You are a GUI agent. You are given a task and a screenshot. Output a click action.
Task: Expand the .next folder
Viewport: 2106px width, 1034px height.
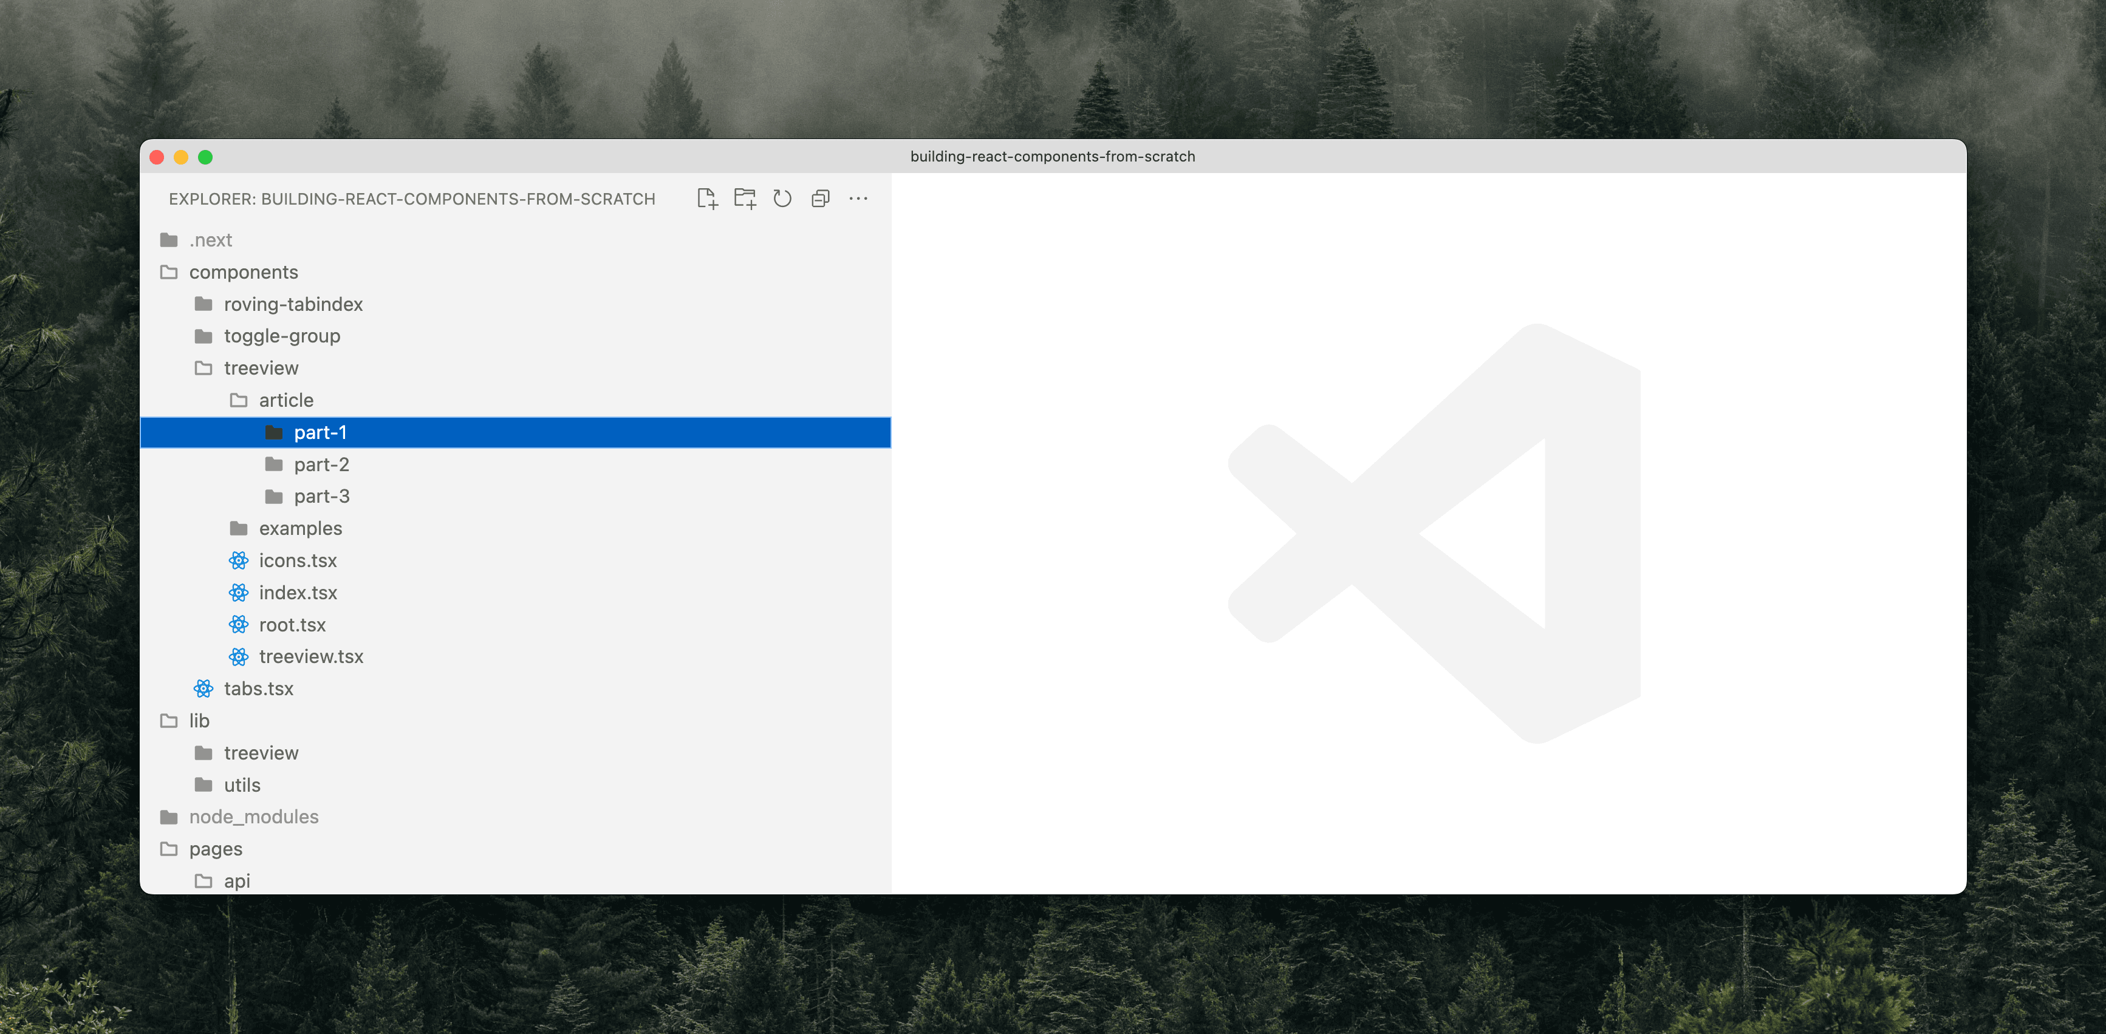click(210, 240)
